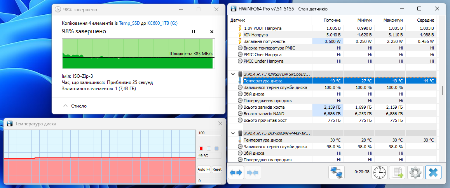Select IRX Залишився термін служби диска row
The height and width of the screenshot is (188, 450).
point(333,147)
